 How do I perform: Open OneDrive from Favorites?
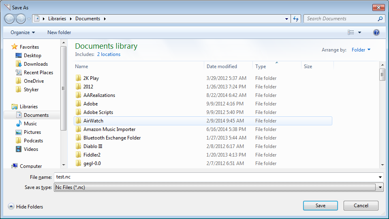pyautogui.click(x=34, y=81)
